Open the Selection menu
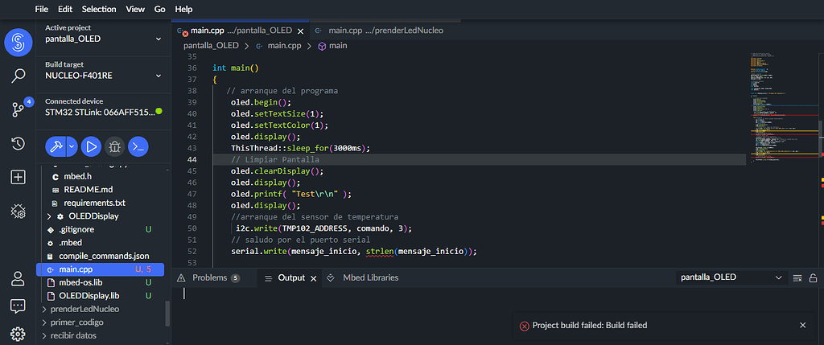 tap(99, 9)
